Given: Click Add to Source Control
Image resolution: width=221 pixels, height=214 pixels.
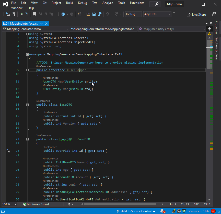Looking at the screenshot, I should 136,211.
